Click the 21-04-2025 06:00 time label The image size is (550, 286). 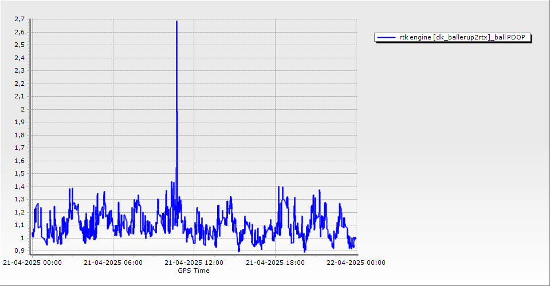point(113,263)
